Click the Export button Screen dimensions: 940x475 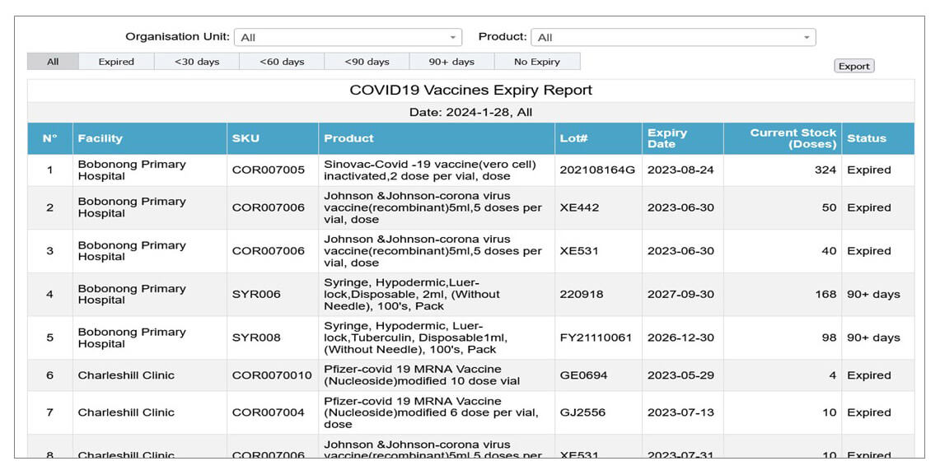[x=853, y=66]
